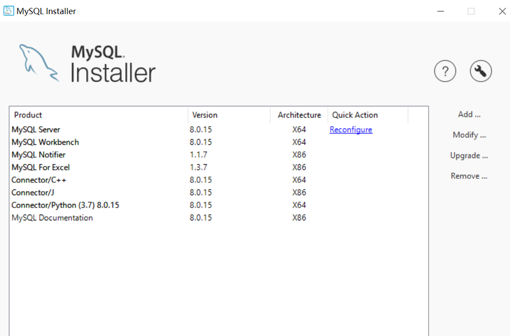
Task: Click the Modify ... button
Action: coord(469,135)
